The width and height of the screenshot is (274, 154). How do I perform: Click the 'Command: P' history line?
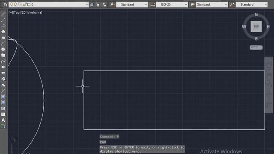[110, 136]
